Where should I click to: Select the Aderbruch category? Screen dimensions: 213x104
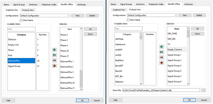click(127, 44)
